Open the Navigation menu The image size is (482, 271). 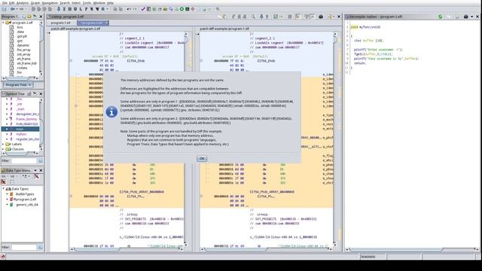pyautogui.click(x=50, y=3)
